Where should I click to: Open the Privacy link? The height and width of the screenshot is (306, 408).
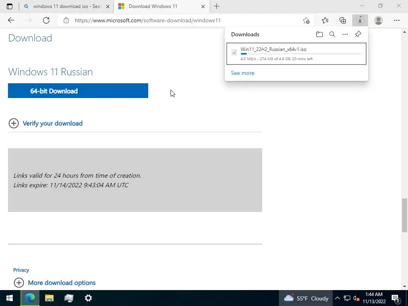click(x=21, y=270)
